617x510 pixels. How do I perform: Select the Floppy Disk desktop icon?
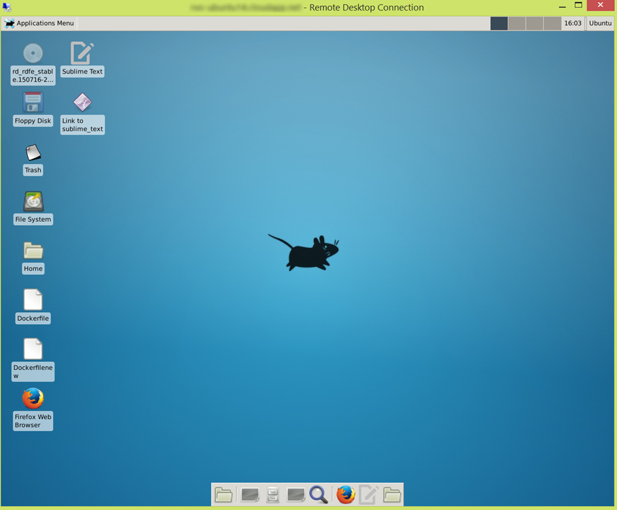pyautogui.click(x=33, y=103)
